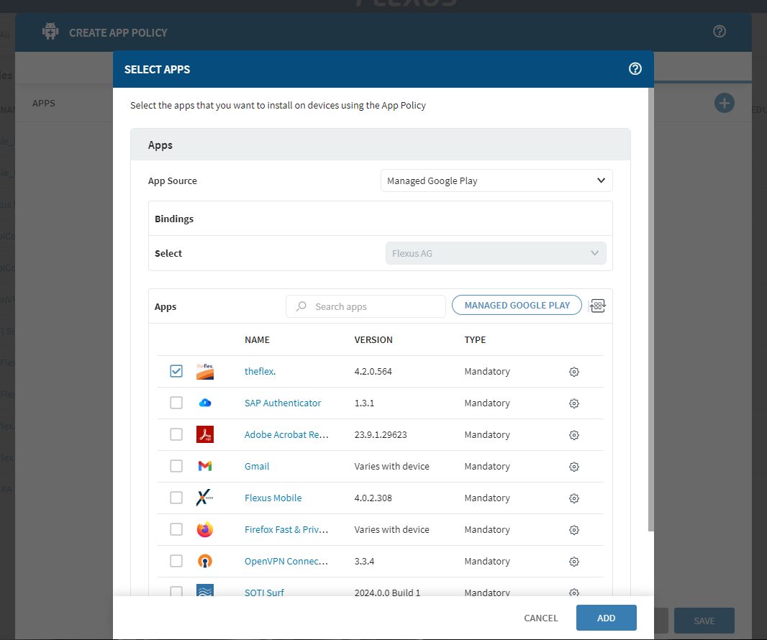
Task: Click the help icon in Select Apps header
Action: 635,69
